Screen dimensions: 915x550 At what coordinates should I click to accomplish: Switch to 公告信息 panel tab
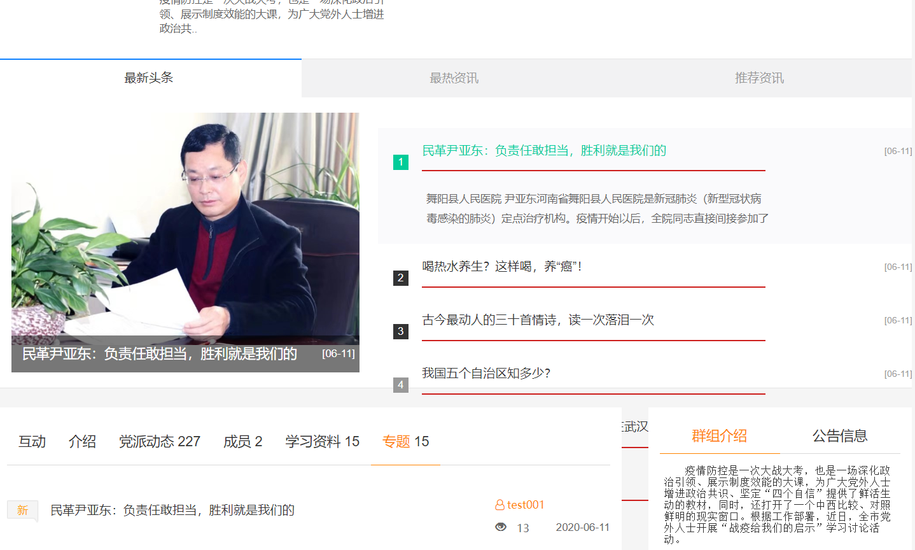839,436
